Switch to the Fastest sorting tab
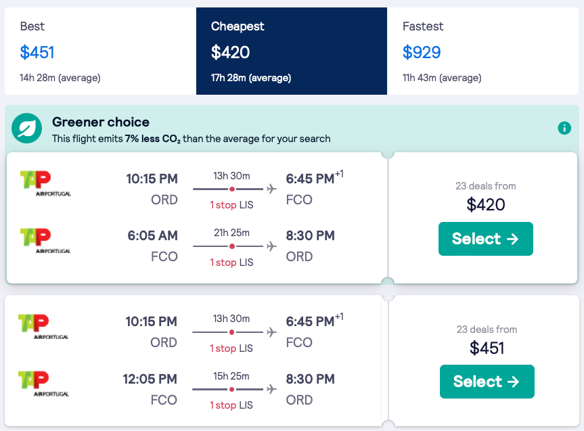 click(x=483, y=51)
